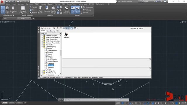Click the MODEL status bar button
The image size is (187, 105).
(118, 103)
